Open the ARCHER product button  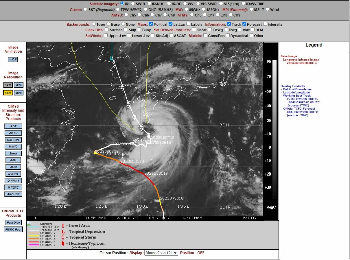[13, 194]
